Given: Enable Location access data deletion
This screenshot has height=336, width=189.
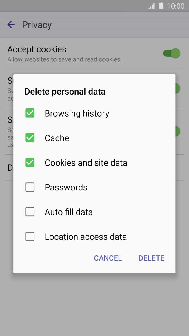Looking at the screenshot, I should [30, 236].
